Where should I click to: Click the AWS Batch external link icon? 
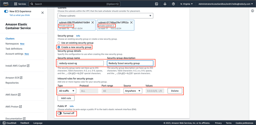19,95
